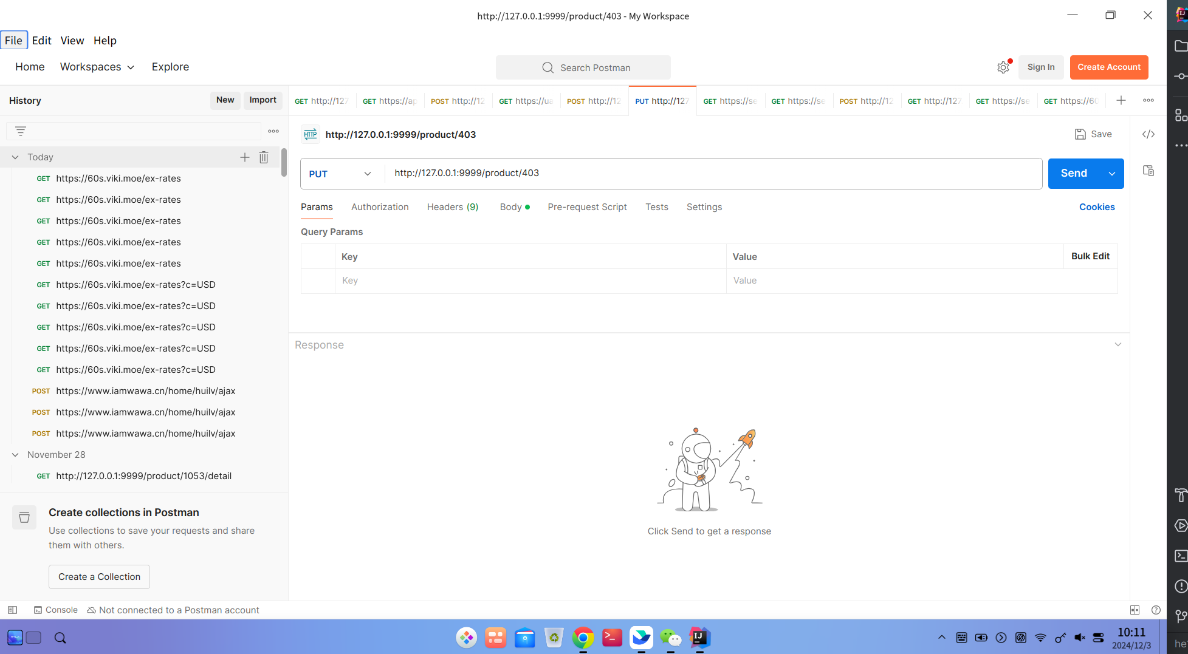Add Today's requests to a collection with the plus icon
The image size is (1188, 654).
pos(244,157)
